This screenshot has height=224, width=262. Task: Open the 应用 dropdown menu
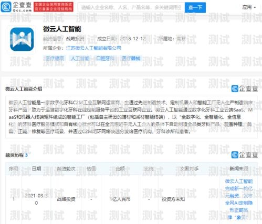249,7
